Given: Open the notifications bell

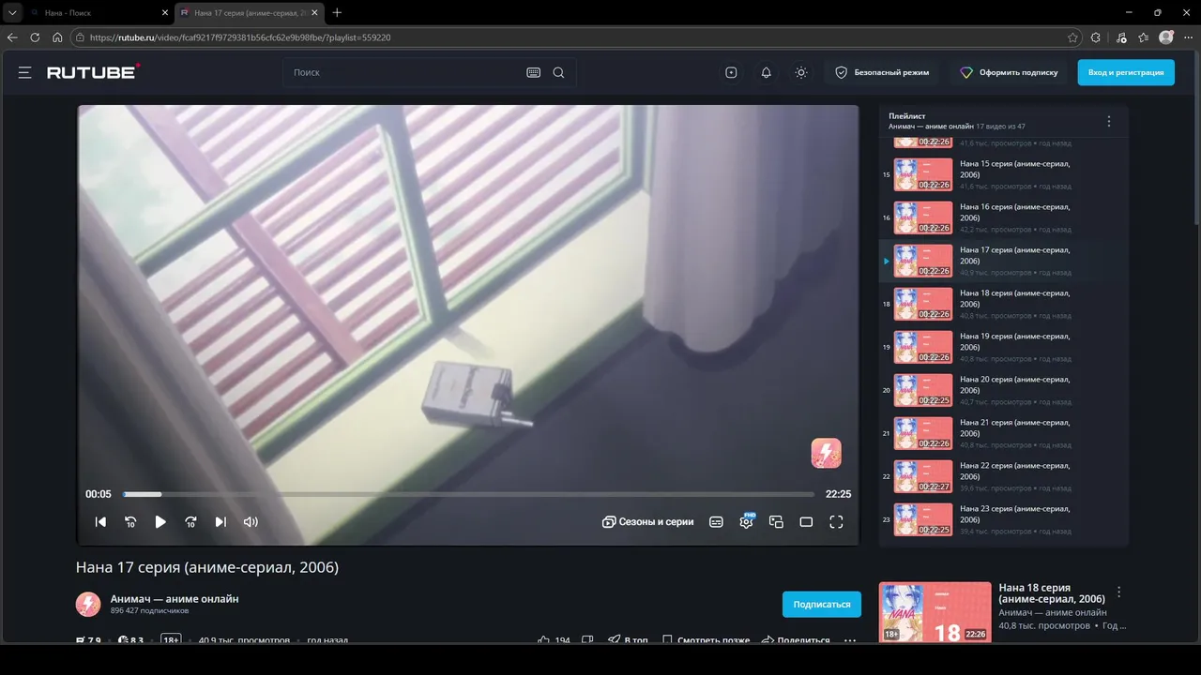Looking at the screenshot, I should point(766,72).
